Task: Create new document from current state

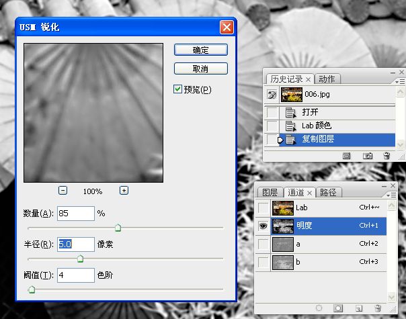Action: [346, 156]
